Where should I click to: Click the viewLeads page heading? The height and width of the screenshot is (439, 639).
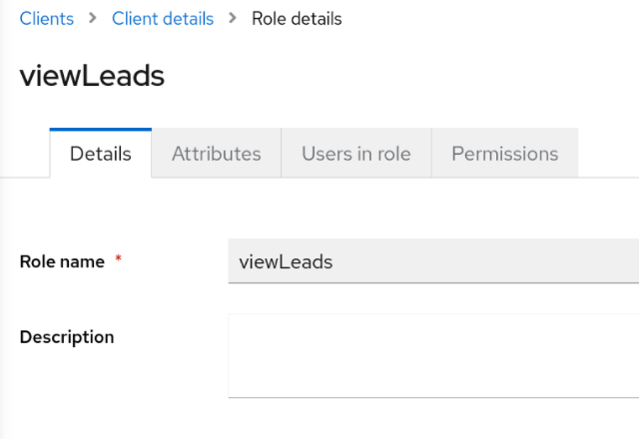click(92, 76)
